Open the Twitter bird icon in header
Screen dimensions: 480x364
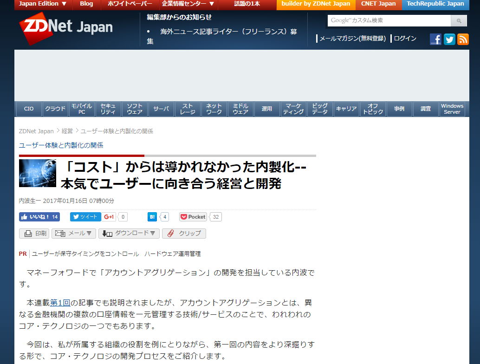point(449,39)
